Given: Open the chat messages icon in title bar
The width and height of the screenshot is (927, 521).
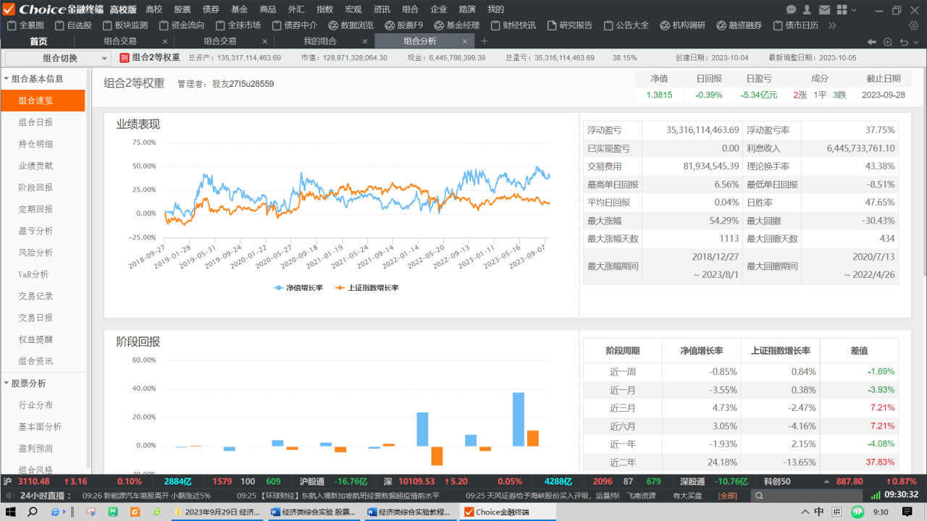Looking at the screenshot, I should (792, 9).
